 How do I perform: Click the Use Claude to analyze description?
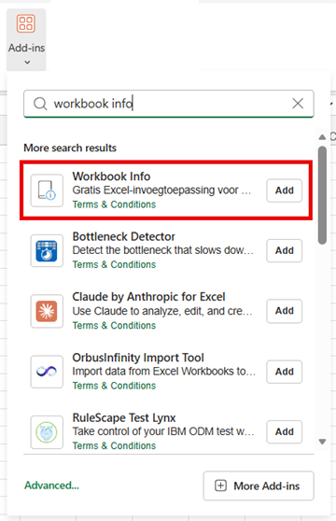[162, 311]
